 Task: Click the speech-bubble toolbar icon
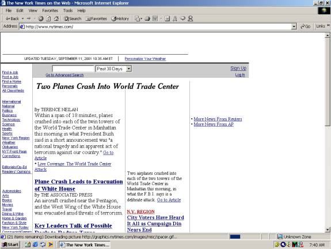pos(183,18)
